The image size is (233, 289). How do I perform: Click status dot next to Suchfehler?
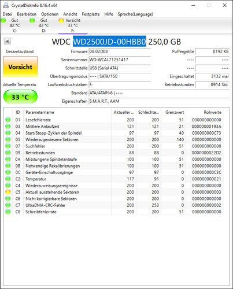[8, 146]
